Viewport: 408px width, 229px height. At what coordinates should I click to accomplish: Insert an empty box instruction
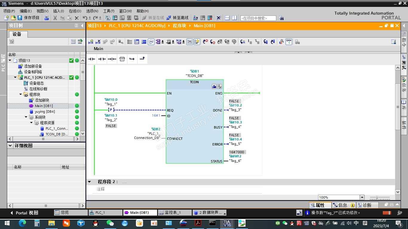click(x=122, y=59)
